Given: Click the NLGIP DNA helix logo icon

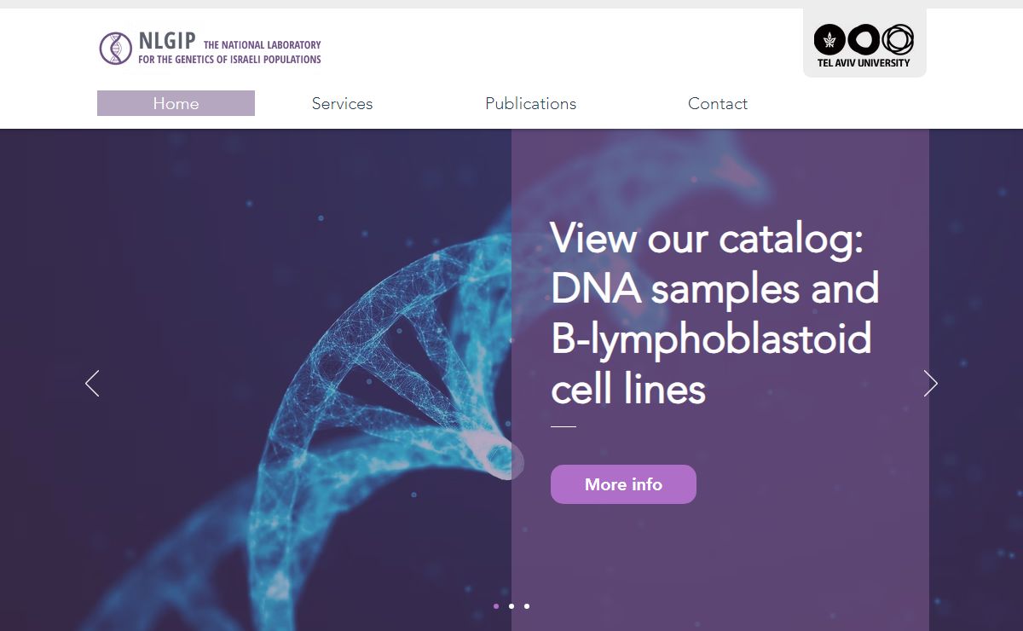Looking at the screenshot, I should click(x=115, y=49).
